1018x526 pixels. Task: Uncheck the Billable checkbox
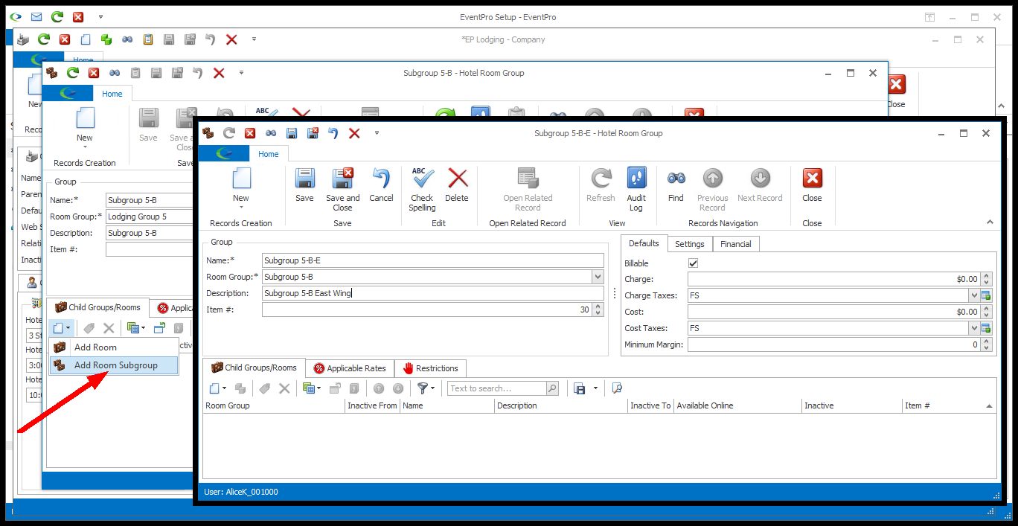(x=694, y=263)
